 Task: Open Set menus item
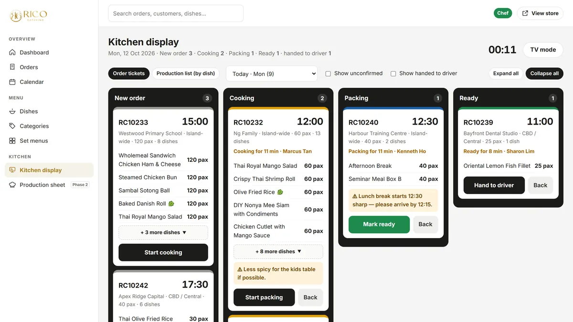click(x=49, y=141)
